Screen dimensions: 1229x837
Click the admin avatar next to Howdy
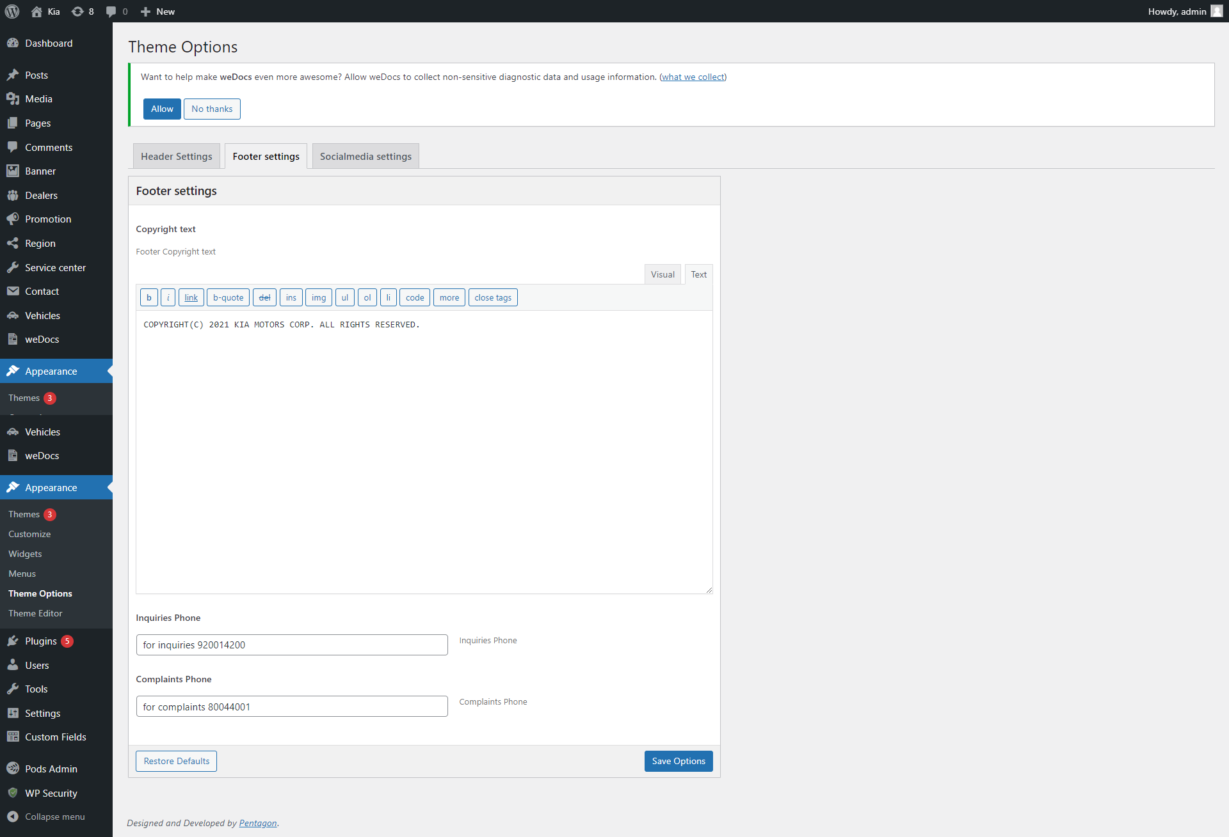1216,12
